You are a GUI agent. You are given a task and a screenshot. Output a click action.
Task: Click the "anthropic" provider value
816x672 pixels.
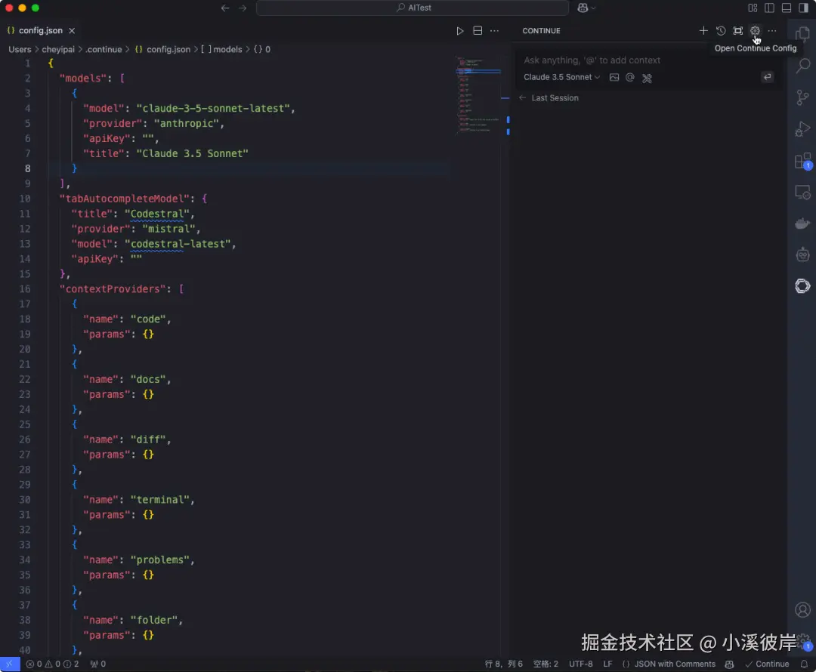point(187,123)
